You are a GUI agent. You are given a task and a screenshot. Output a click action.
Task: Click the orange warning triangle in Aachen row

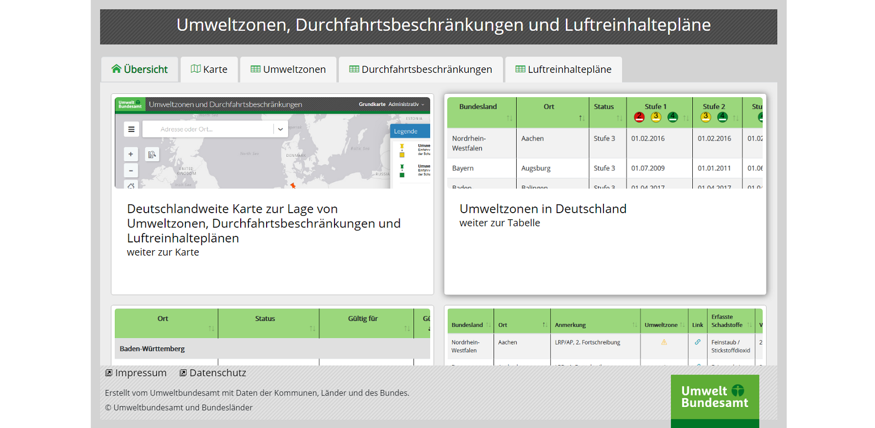[x=664, y=342]
